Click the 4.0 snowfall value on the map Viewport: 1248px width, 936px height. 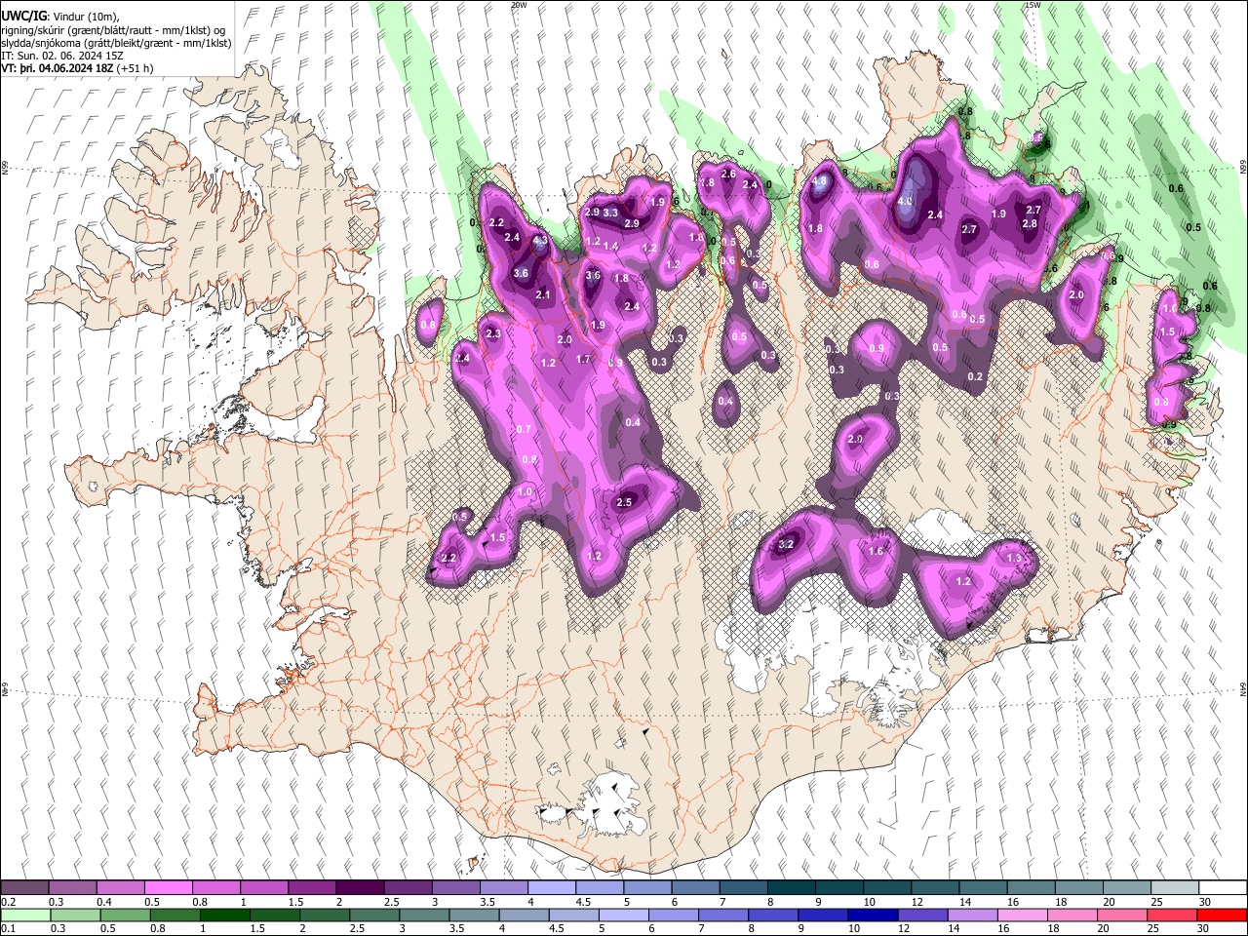click(905, 202)
